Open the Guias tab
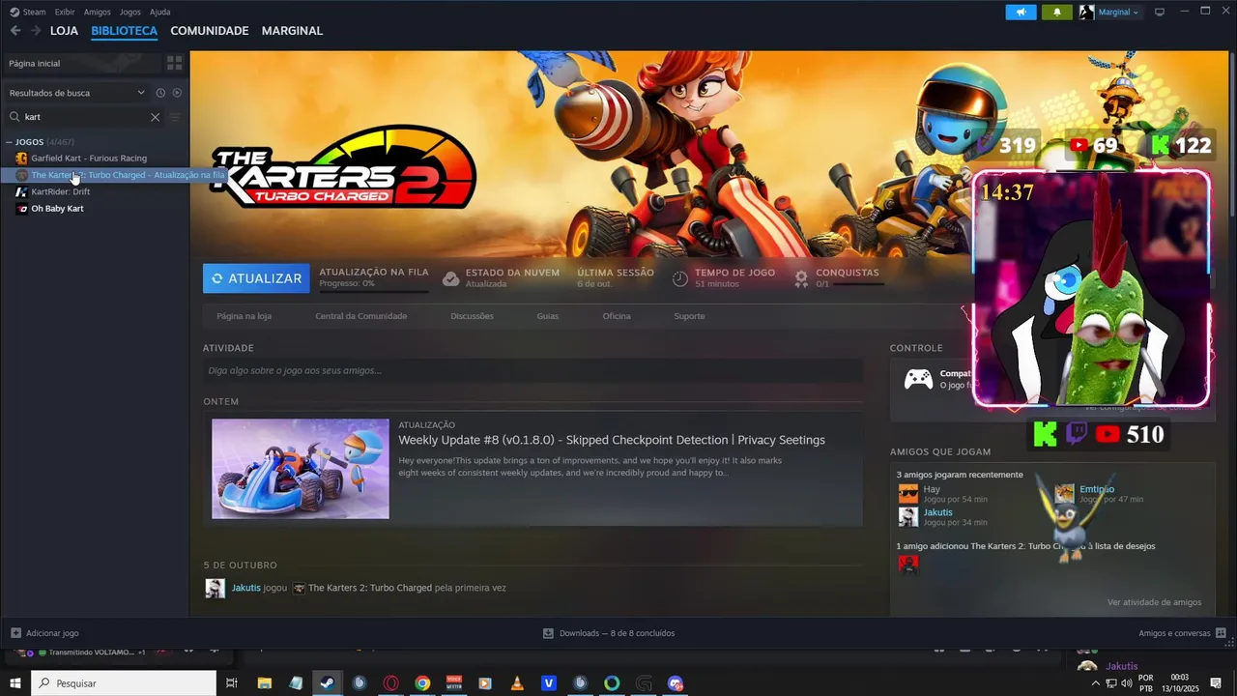1237x696 pixels. pyautogui.click(x=548, y=316)
